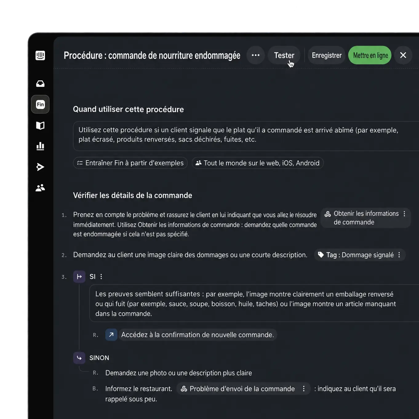Viewport: 419px width, 419px height.
Task: Click Entraîner Fin à partir d'exemples chip
Action: (x=130, y=163)
